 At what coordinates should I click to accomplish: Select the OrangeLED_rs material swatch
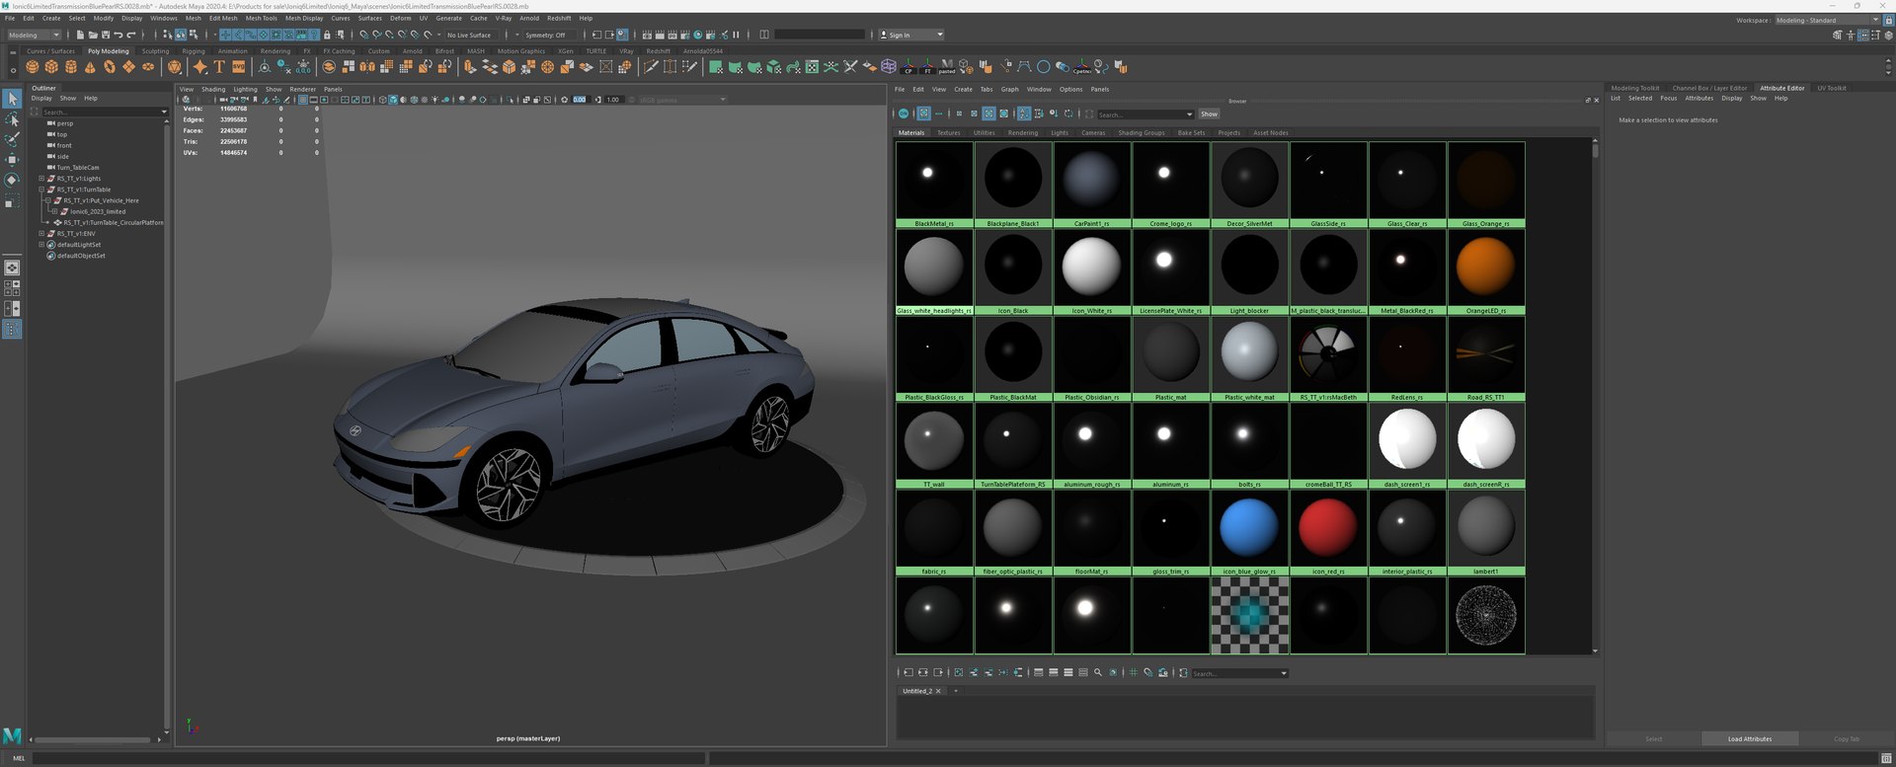1485,270
